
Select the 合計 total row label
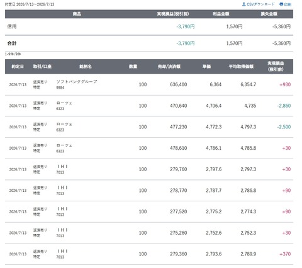tap(12, 43)
